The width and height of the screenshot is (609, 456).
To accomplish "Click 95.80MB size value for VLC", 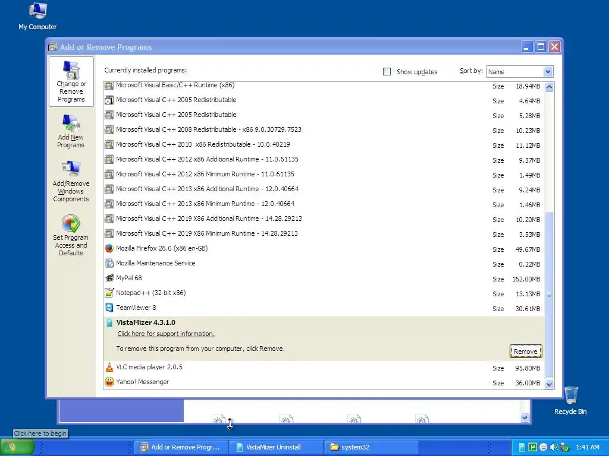I will click(x=528, y=368).
